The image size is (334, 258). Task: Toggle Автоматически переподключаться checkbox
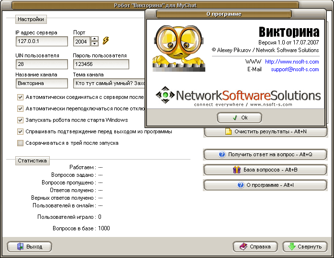[20, 108]
